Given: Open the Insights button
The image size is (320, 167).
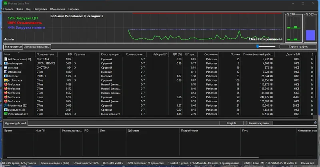Looking at the screenshot, I should [x=232, y=123].
